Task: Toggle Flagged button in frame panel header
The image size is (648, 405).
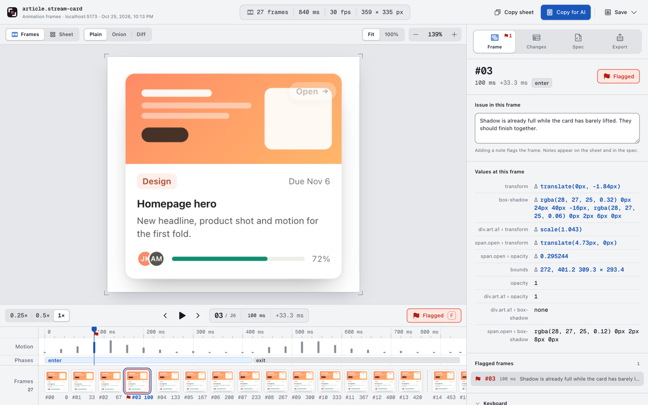Action: tap(619, 76)
